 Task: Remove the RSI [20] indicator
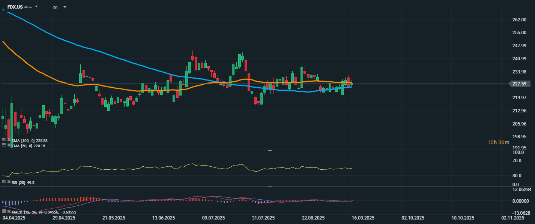(x=9, y=182)
